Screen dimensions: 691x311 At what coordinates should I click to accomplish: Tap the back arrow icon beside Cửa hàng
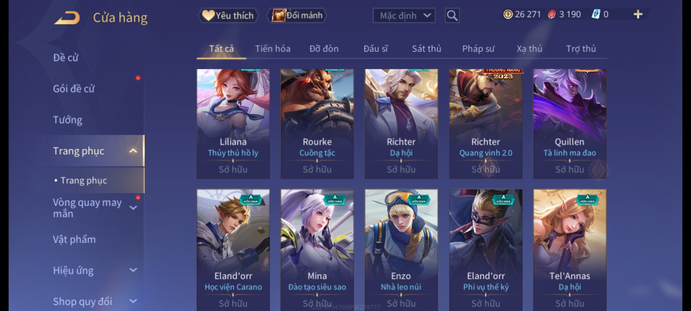tap(67, 18)
